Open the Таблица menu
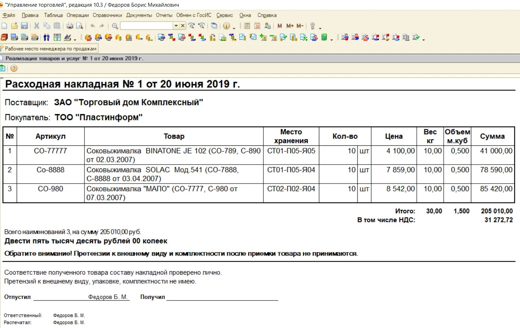This screenshot has height=328, width=520. [53, 15]
